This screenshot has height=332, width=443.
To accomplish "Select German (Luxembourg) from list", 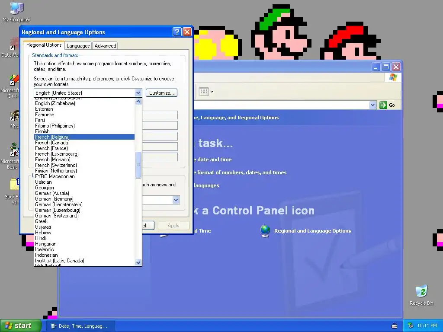I will pyautogui.click(x=84, y=210).
